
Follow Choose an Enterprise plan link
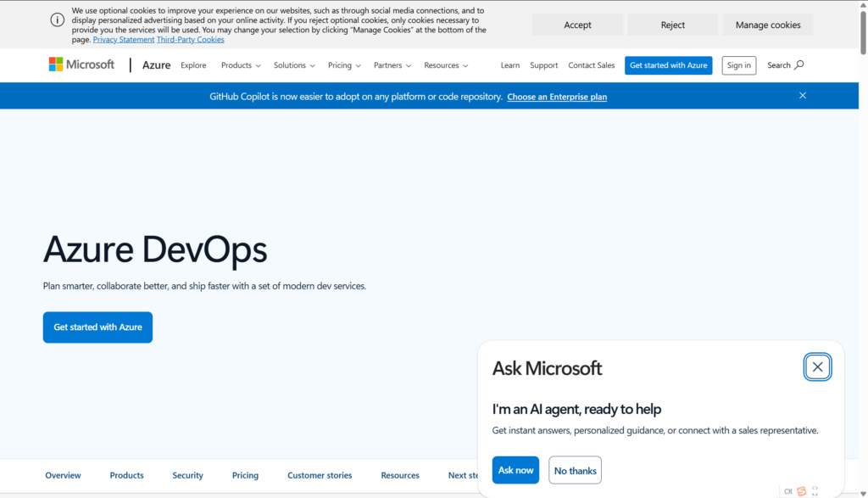[557, 97]
